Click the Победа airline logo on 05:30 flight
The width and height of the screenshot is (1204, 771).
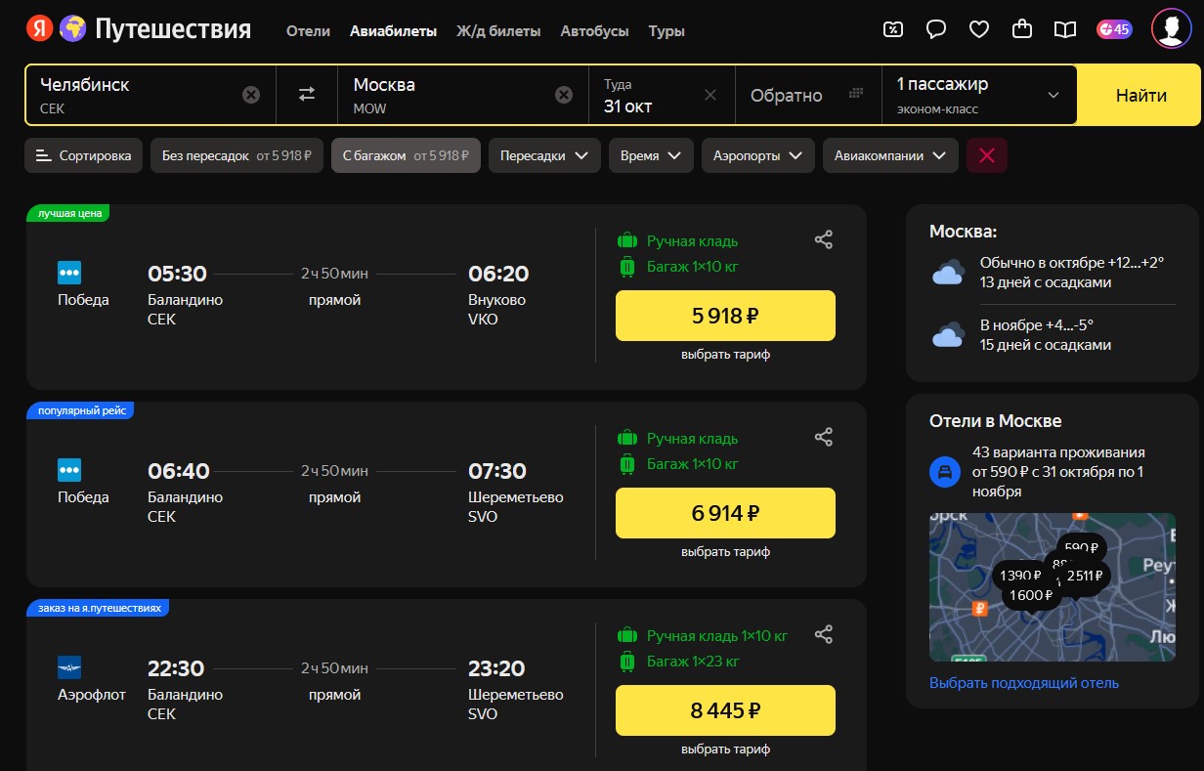[69, 273]
